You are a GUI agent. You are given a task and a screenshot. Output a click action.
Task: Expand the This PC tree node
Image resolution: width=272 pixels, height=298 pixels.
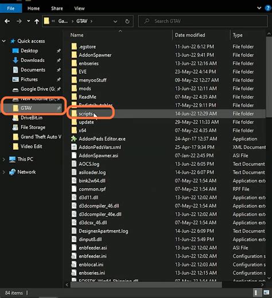click(3, 159)
